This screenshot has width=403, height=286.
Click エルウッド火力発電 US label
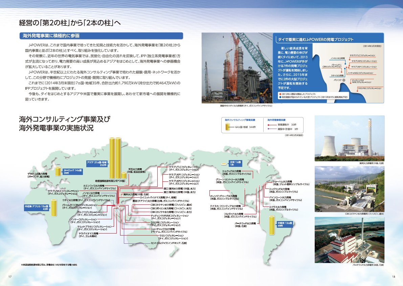tap(237, 173)
